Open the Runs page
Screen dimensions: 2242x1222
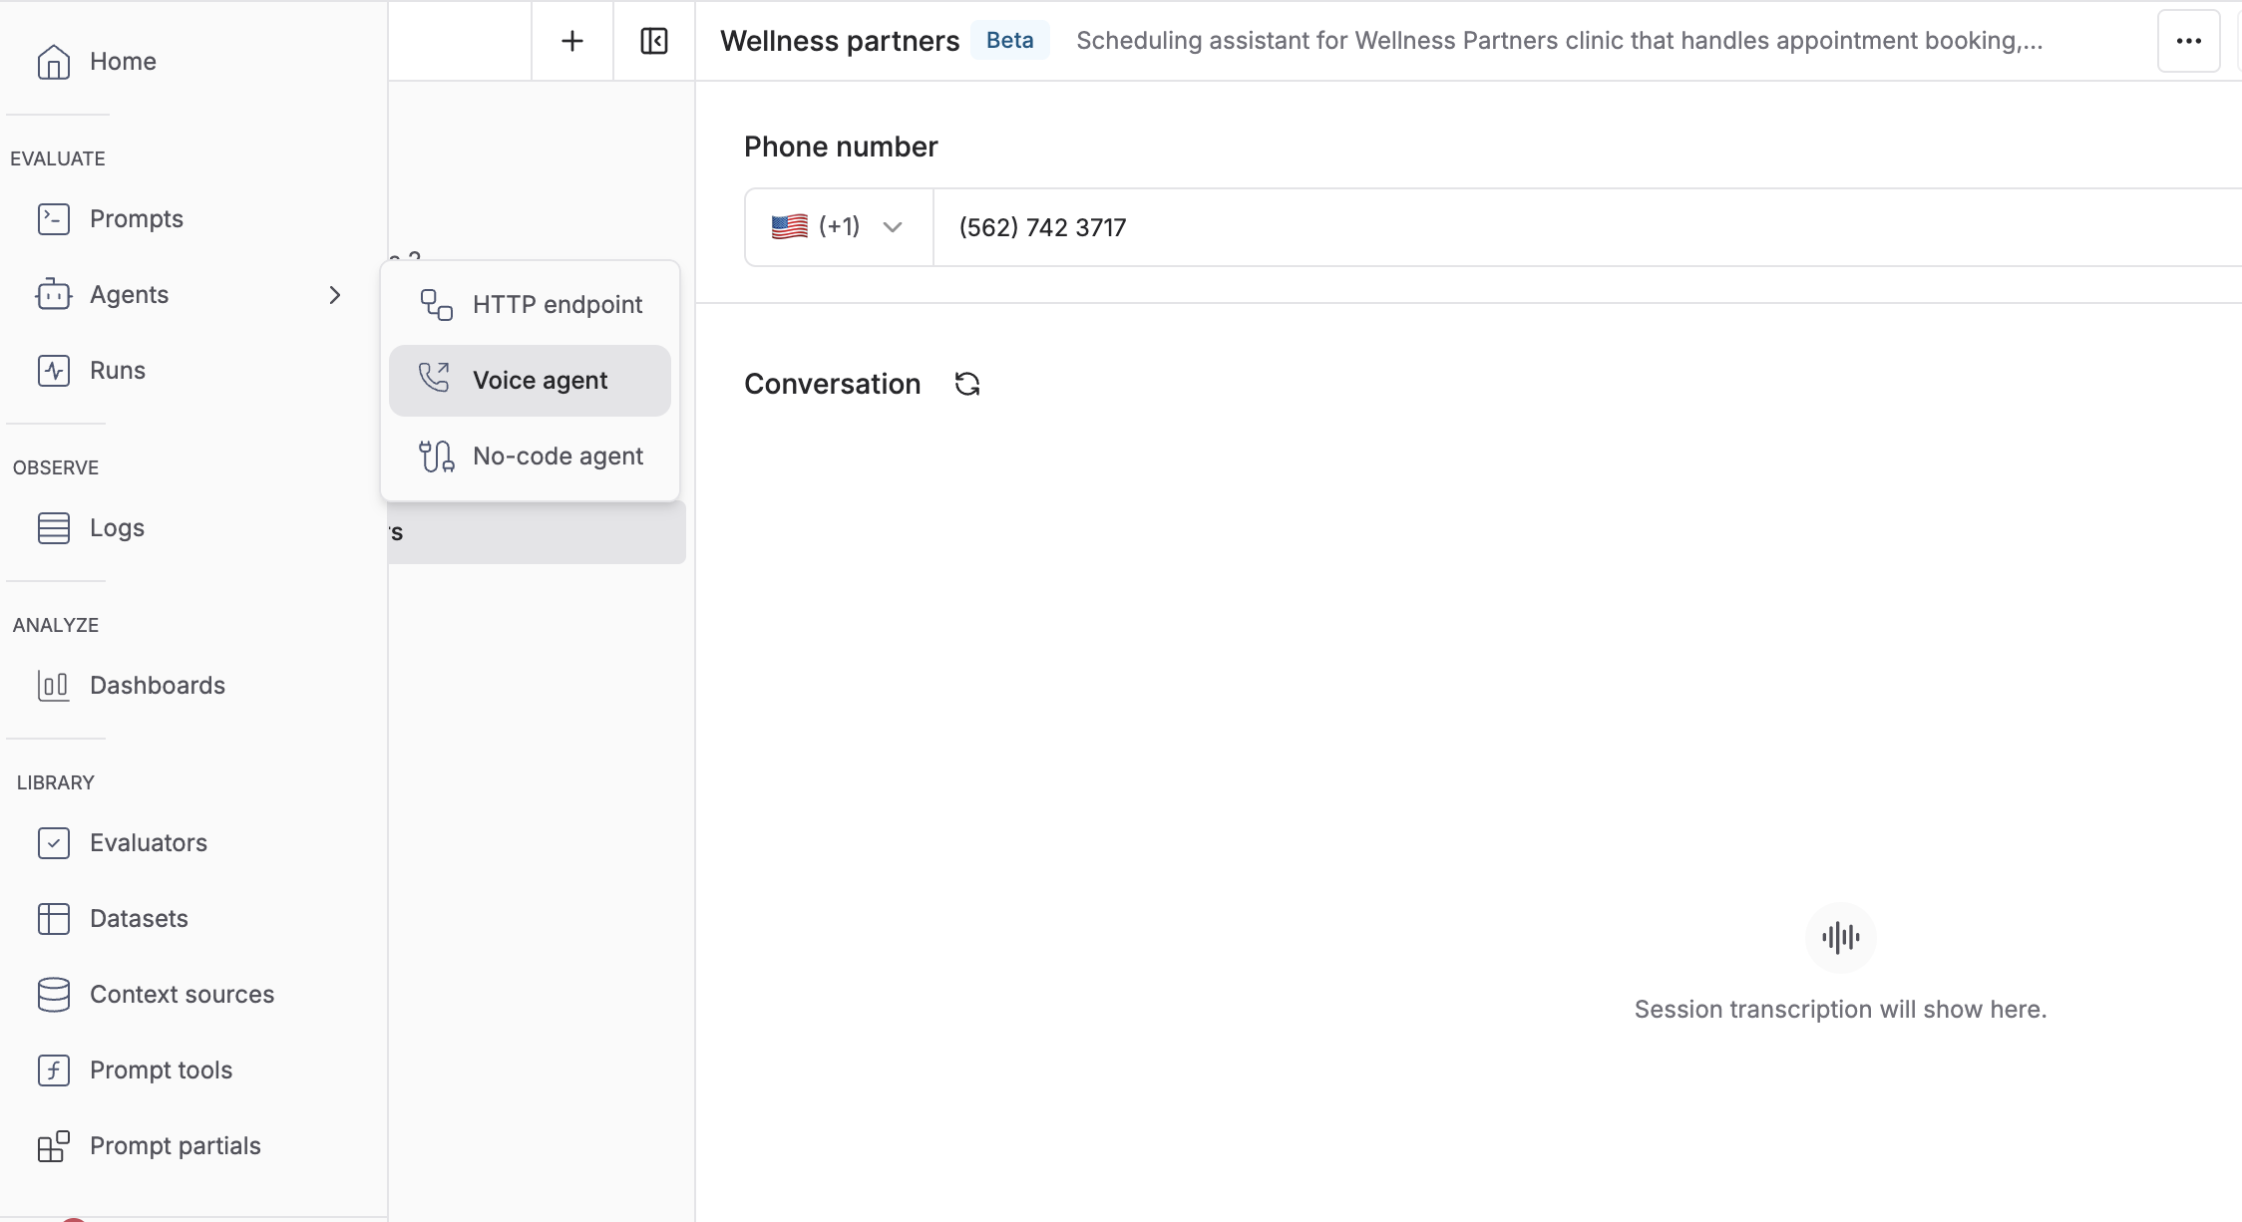point(117,371)
